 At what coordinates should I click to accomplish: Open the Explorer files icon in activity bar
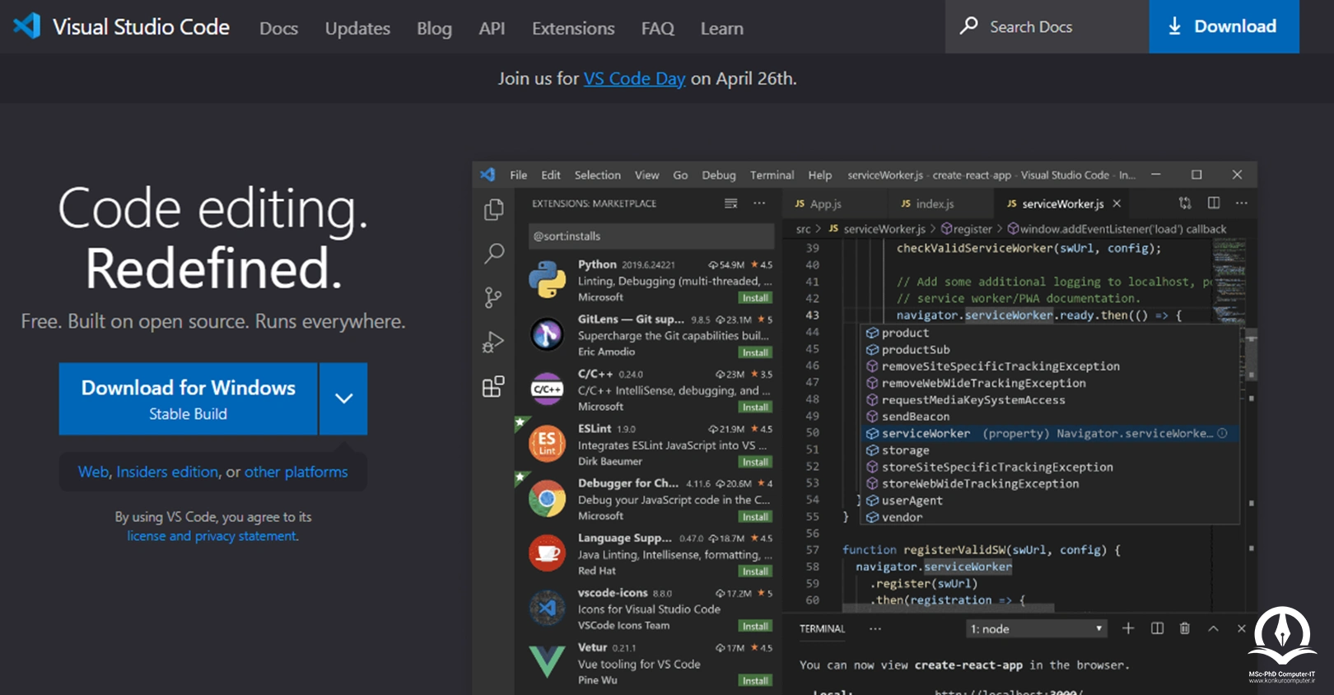pyautogui.click(x=493, y=210)
